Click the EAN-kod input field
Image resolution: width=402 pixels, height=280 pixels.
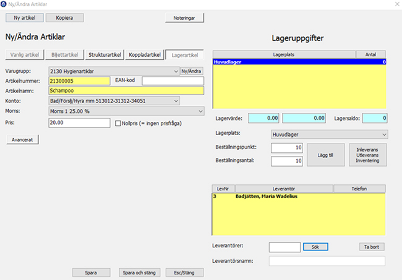(x=173, y=81)
